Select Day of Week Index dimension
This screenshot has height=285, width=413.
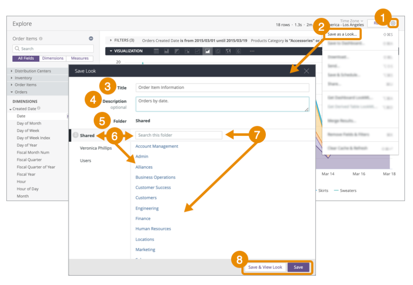tap(33, 138)
